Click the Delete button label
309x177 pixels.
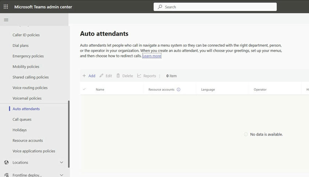128,76
